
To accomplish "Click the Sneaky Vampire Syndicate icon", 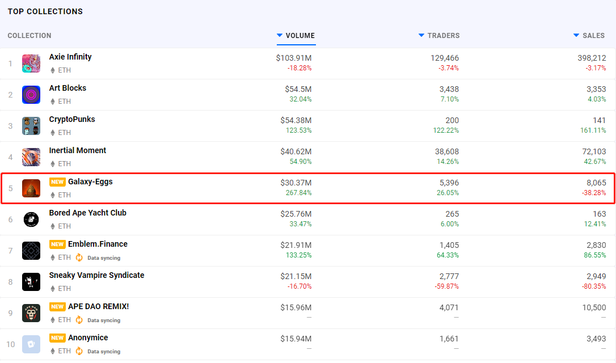I will (x=31, y=282).
